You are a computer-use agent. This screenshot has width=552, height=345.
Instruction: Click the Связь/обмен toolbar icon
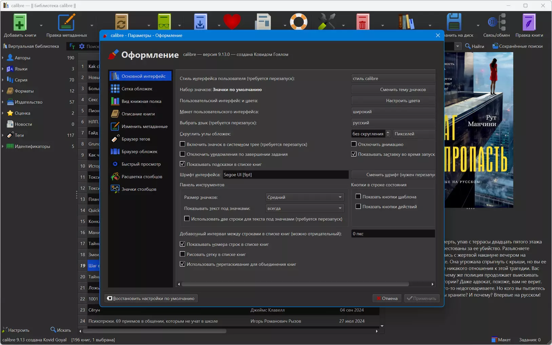tap(496, 26)
